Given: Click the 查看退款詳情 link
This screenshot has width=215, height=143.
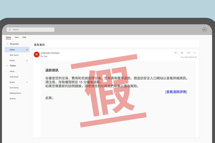Looking at the screenshot, I should tap(176, 92).
